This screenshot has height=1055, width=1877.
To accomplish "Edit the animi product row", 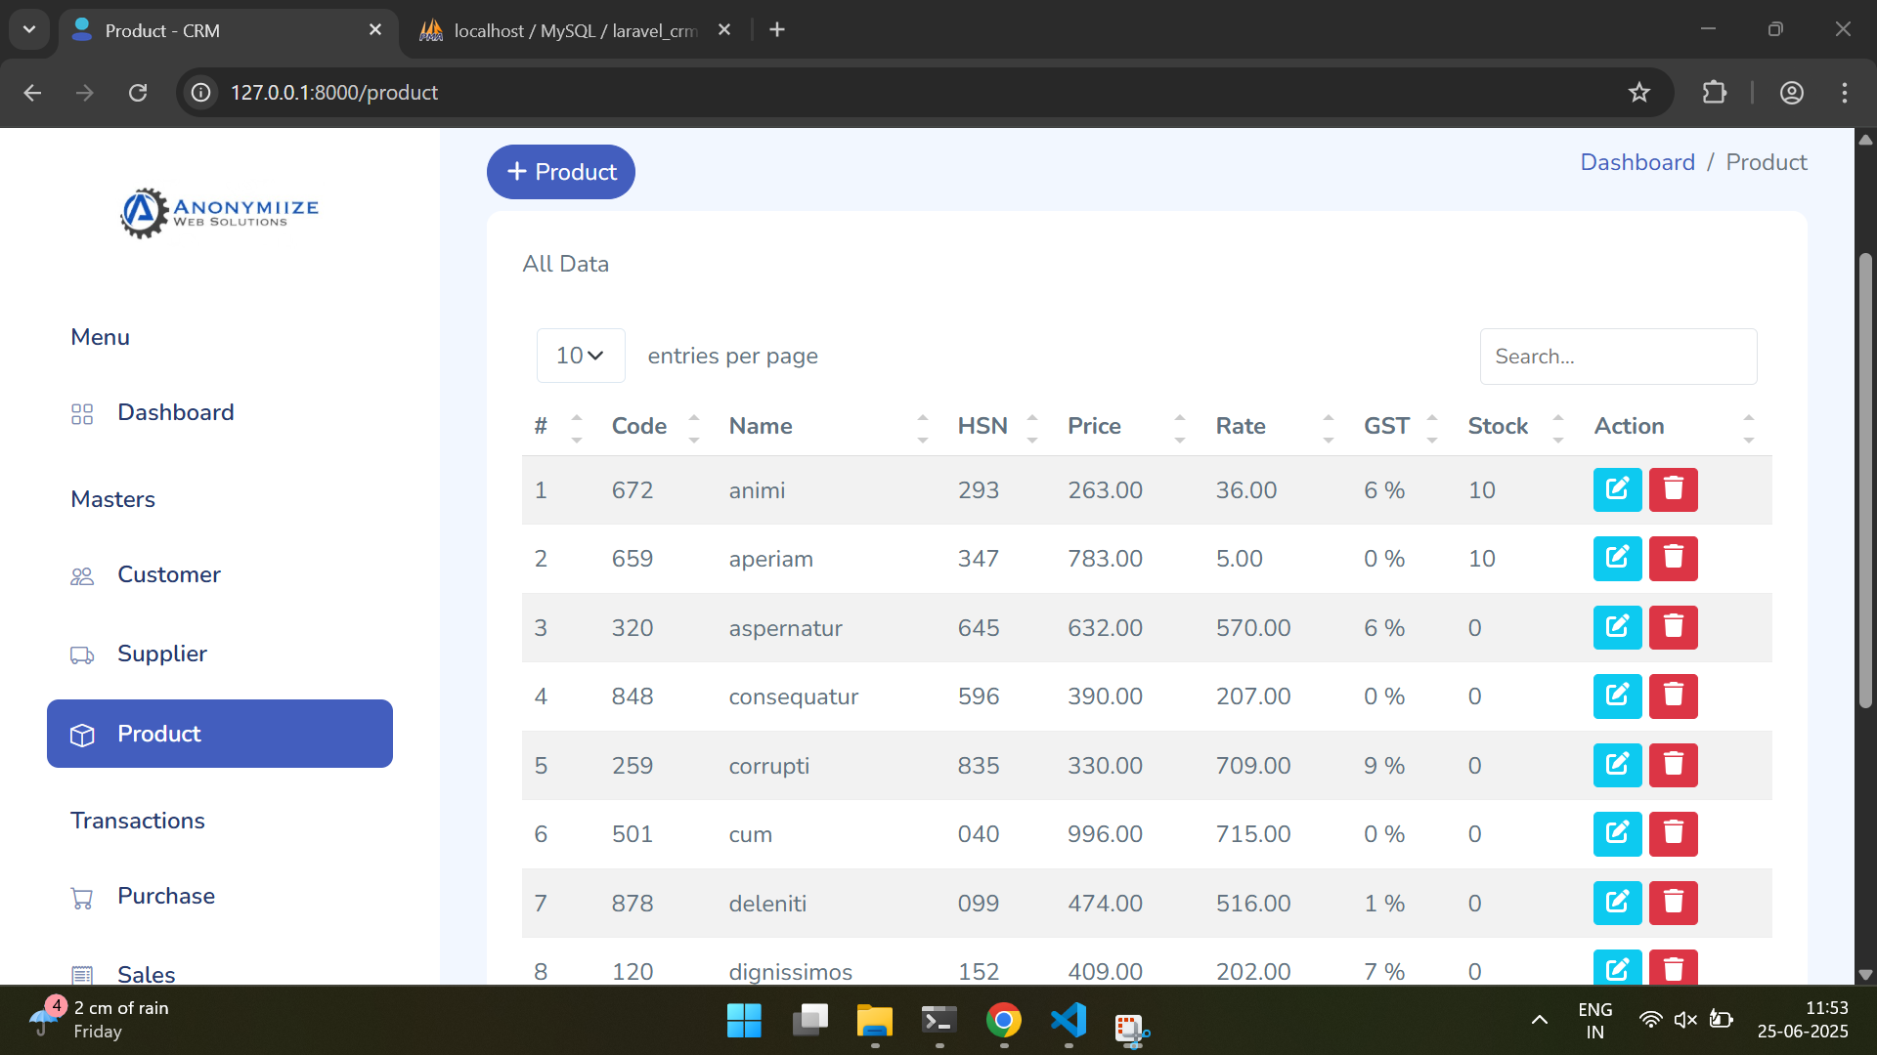I will [1617, 489].
